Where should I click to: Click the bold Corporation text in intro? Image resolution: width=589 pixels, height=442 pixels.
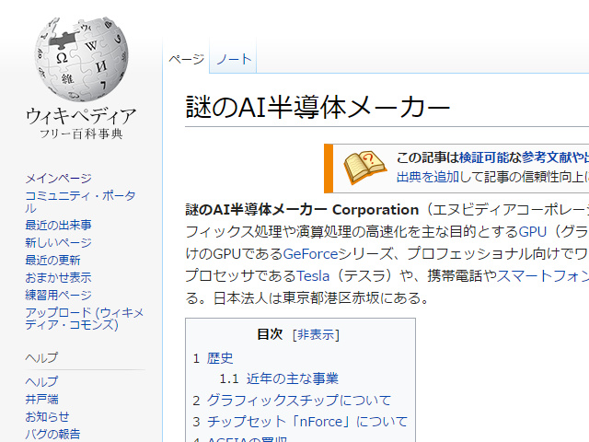pos(375,210)
